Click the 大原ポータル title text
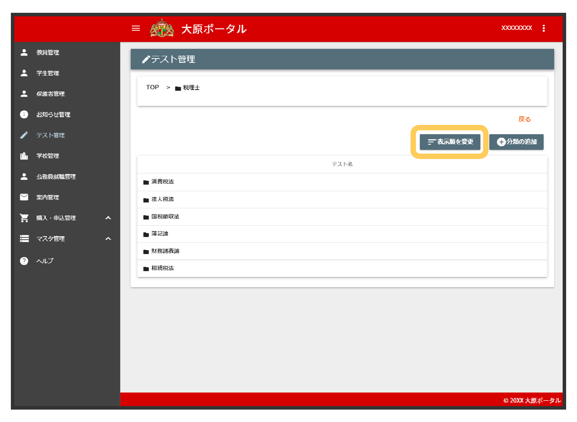Viewport: 577px width, 422px height. (214, 29)
